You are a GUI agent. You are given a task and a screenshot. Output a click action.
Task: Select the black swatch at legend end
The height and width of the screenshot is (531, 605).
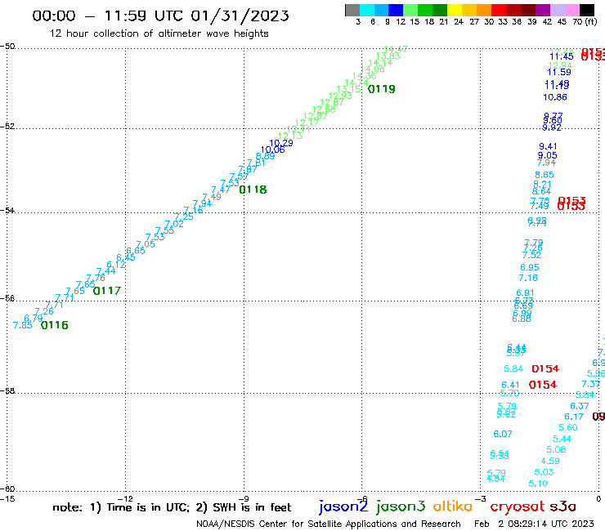587,10
